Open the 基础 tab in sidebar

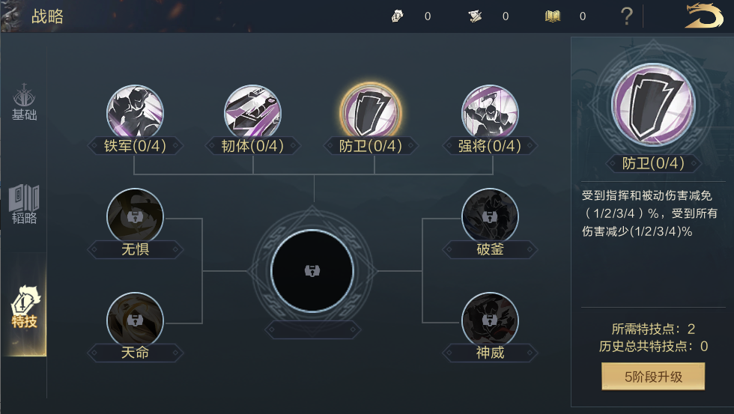(24, 103)
